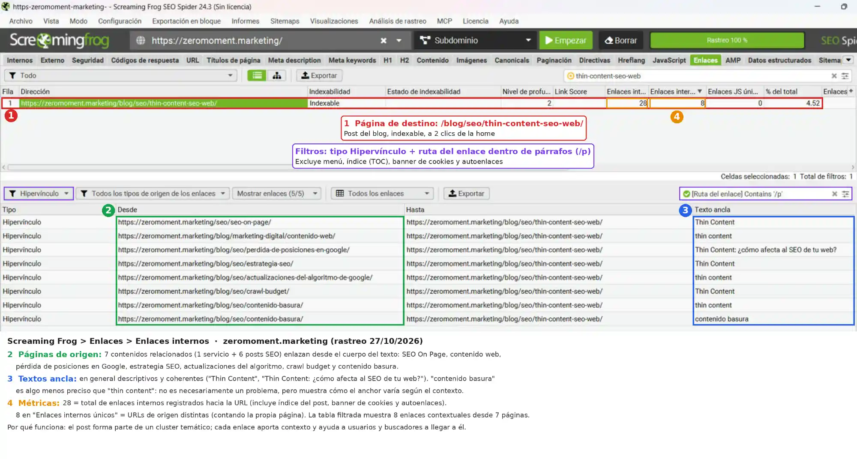This screenshot has height=459, width=857.
Task: Click the 'contenido basura' anchor text cell
Action: click(x=773, y=319)
